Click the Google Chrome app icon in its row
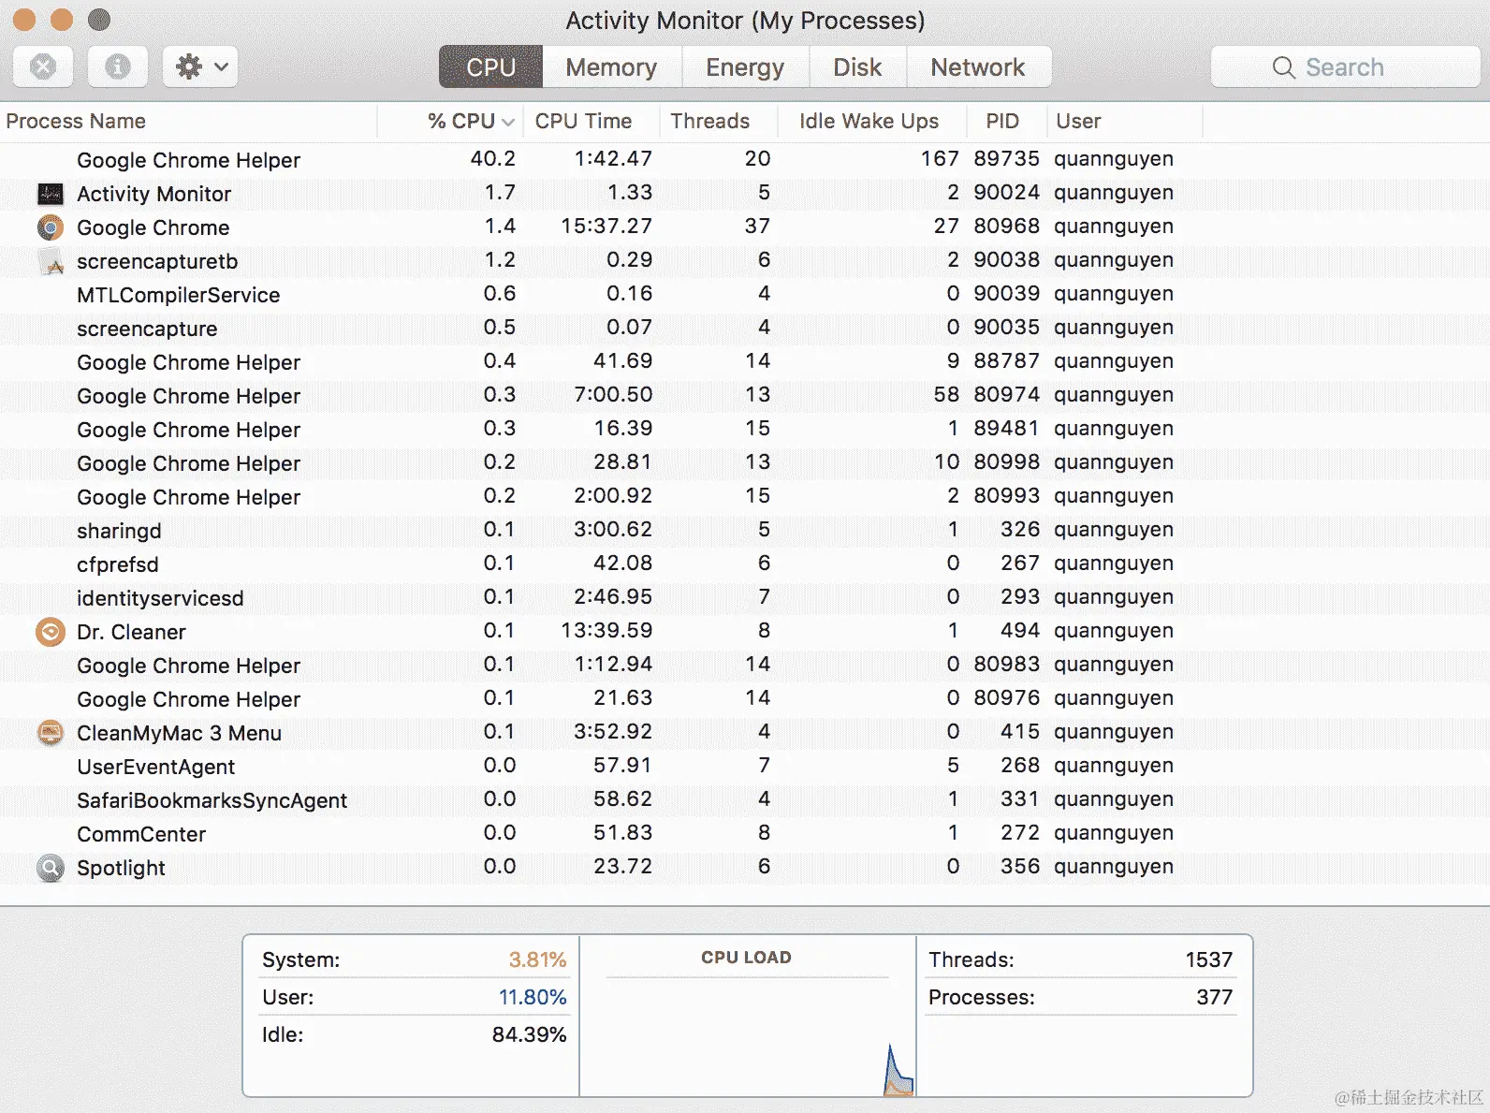The image size is (1490, 1113). [x=51, y=227]
